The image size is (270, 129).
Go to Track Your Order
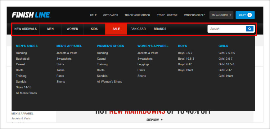pos(137,15)
